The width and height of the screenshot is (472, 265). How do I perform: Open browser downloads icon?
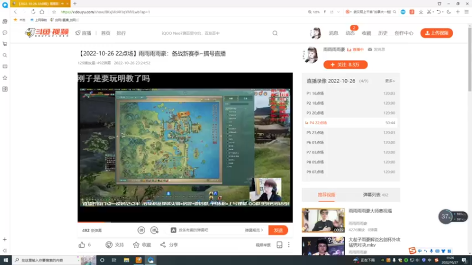click(421, 12)
